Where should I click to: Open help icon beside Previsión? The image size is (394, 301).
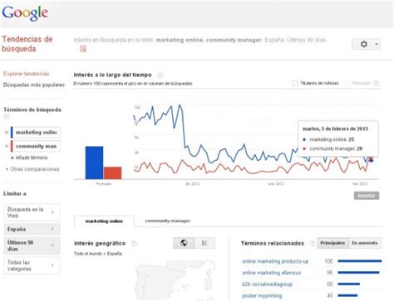(x=377, y=83)
